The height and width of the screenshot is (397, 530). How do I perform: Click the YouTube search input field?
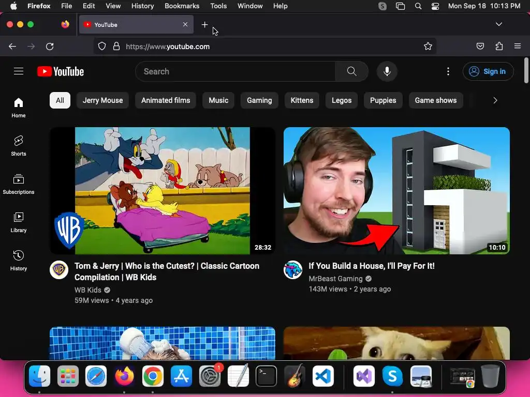235,71
